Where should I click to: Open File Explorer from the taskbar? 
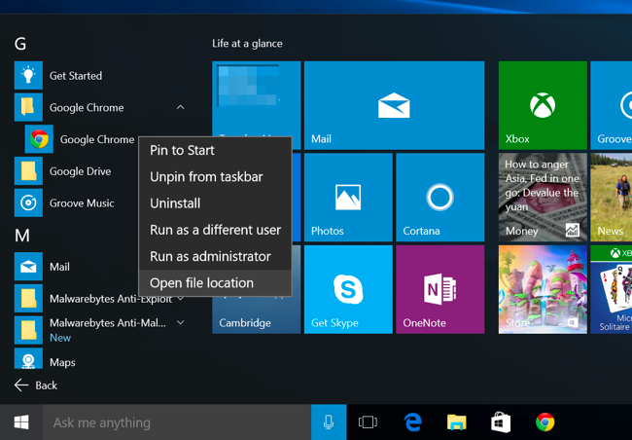pos(457,422)
